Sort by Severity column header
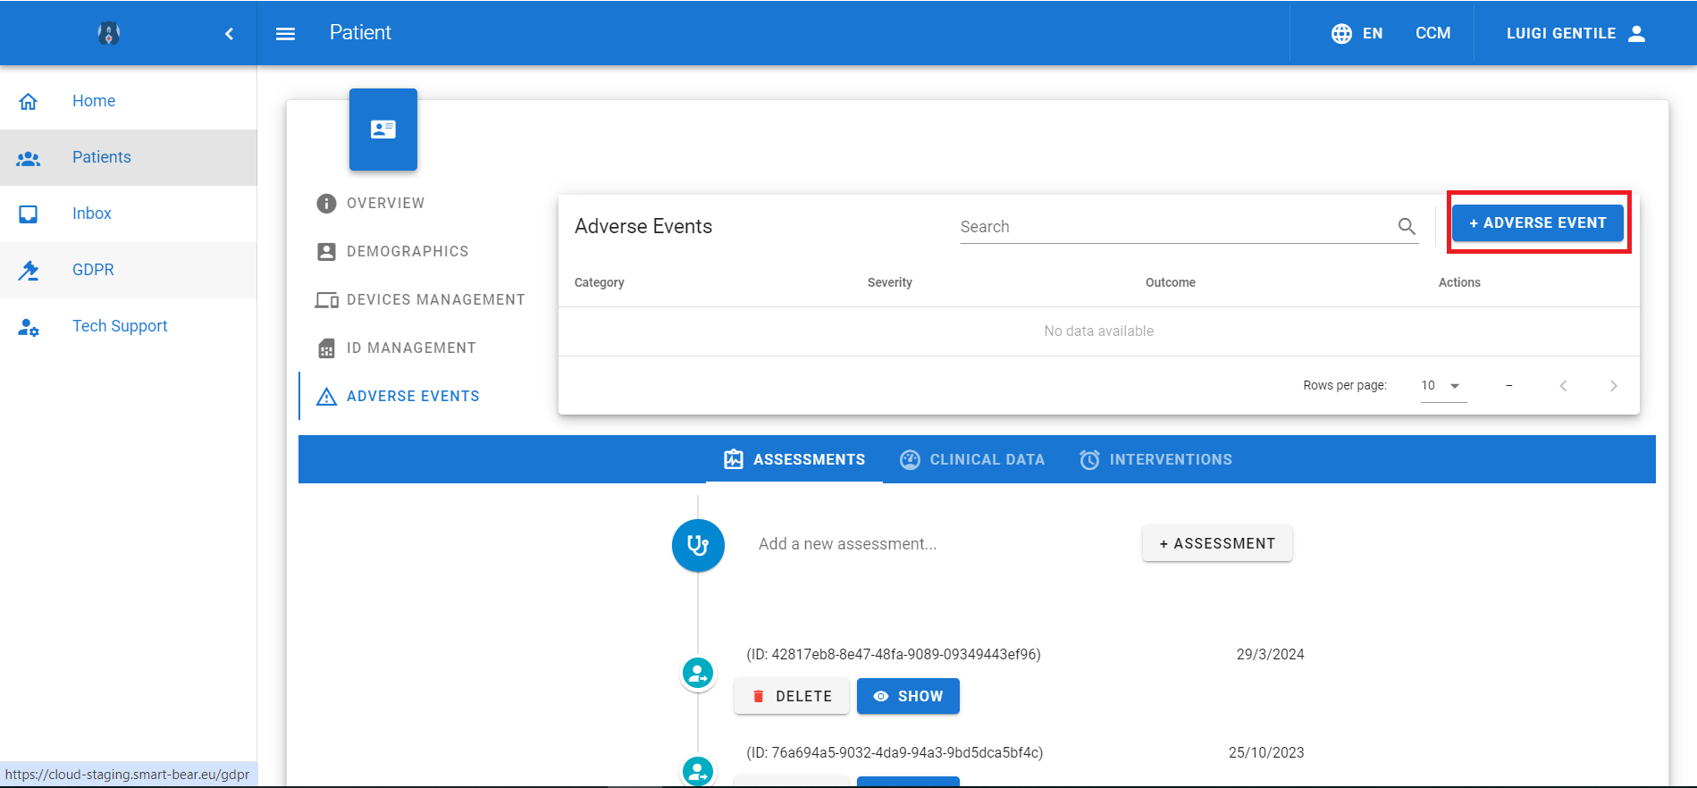Image resolution: width=1697 pixels, height=788 pixels. tap(890, 282)
